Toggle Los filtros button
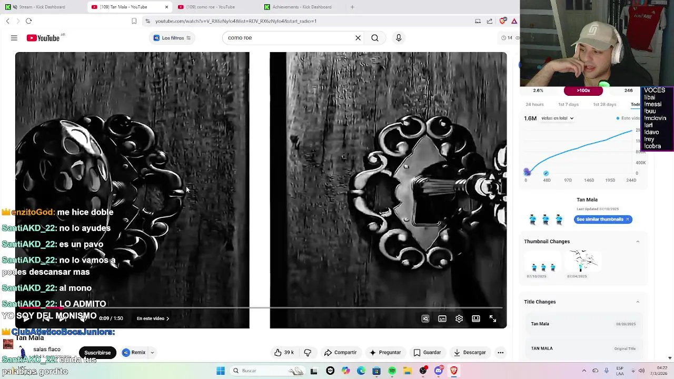Screen dimensions: 674x379 172,38
